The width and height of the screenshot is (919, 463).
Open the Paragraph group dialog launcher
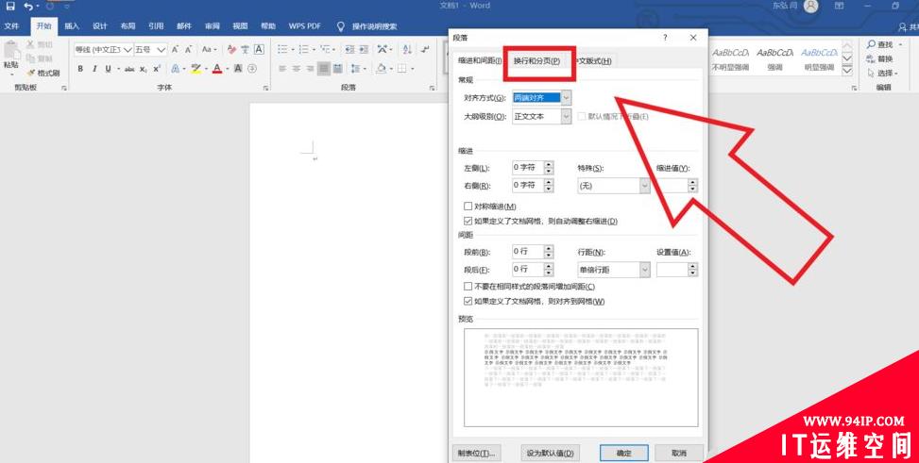(432, 88)
